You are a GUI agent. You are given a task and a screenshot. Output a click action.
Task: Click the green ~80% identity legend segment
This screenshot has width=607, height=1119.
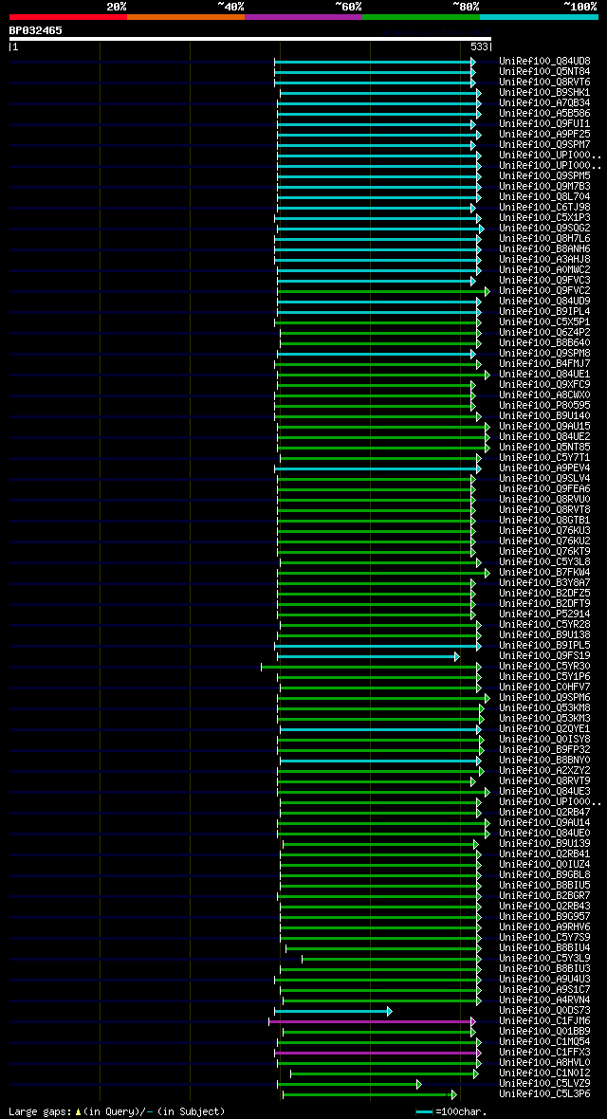click(421, 16)
